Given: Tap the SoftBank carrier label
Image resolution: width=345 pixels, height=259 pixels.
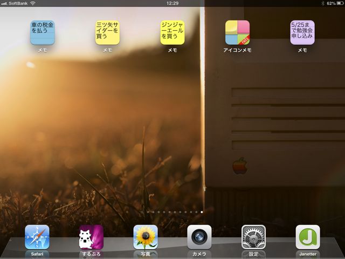Looking at the screenshot, I should click(18, 3).
